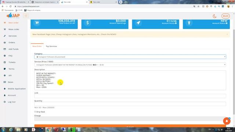The height and width of the screenshot is (132, 235).
Task: Reload the page
Action: (11, 7)
